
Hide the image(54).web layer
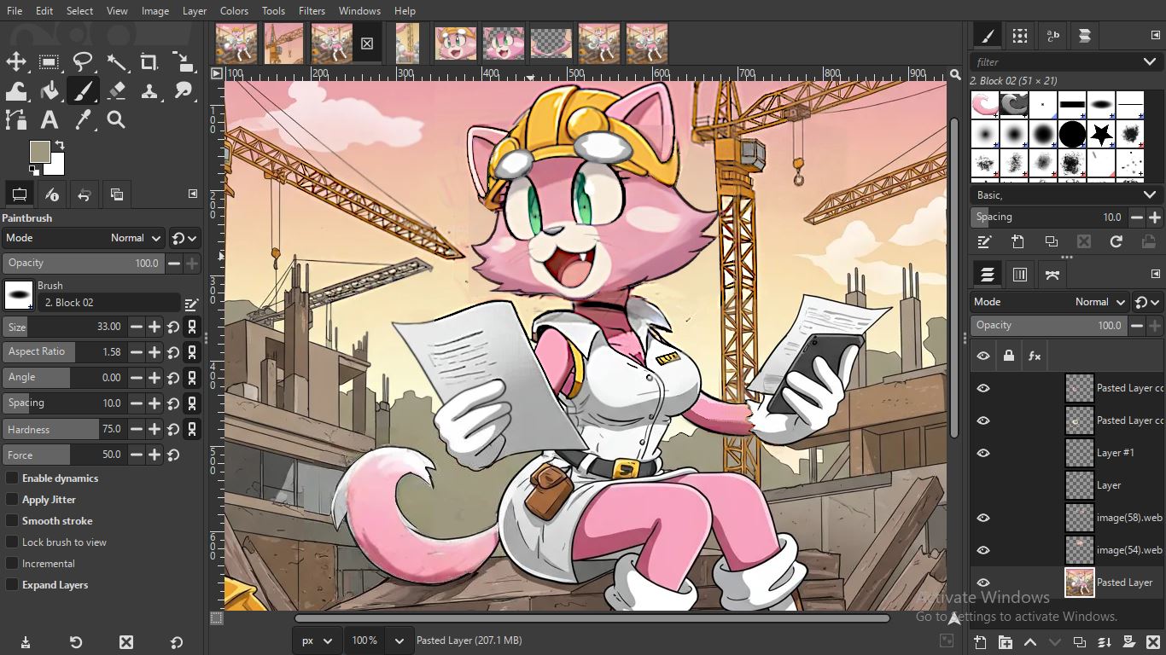coord(983,550)
